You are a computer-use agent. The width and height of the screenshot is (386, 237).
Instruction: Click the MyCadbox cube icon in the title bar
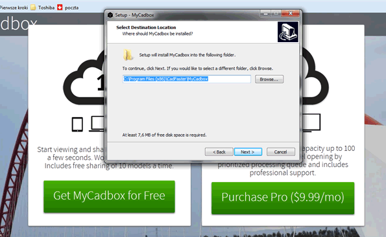tap(110, 15)
